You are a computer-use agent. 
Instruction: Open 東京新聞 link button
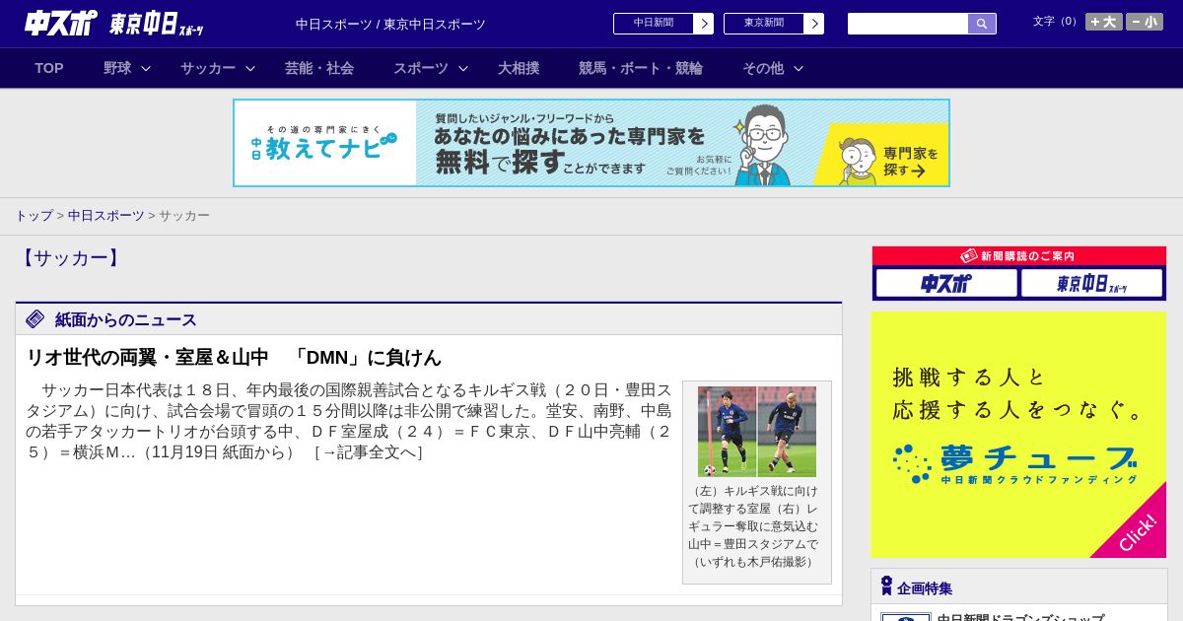click(x=764, y=24)
